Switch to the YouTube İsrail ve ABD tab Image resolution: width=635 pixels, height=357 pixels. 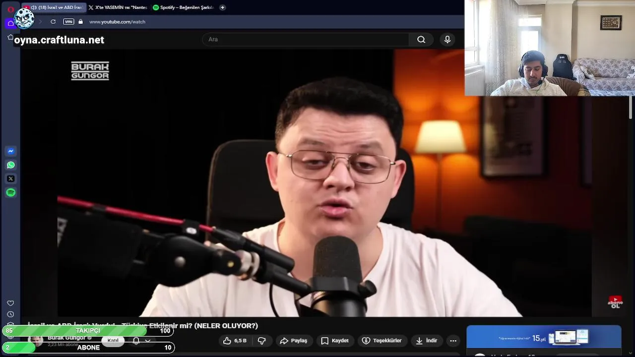pyautogui.click(x=55, y=7)
